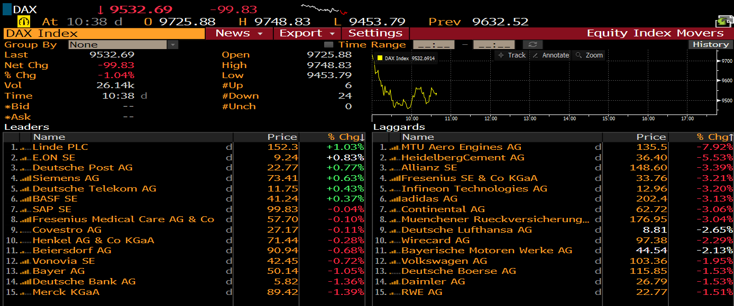Screen dimensions: 734x306
Task: Click bar icon next to Wirecard AG
Action: point(394,241)
